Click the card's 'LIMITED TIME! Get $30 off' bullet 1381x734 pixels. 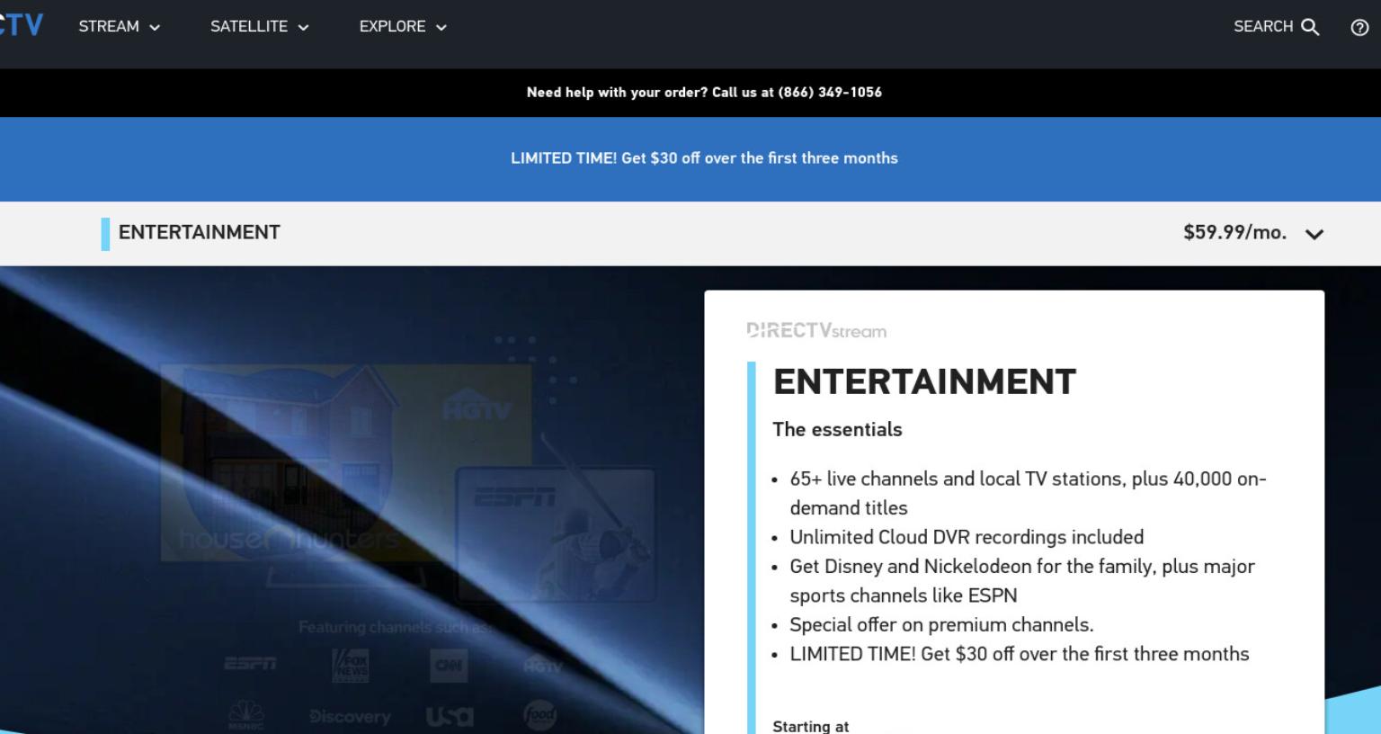click(x=1020, y=654)
